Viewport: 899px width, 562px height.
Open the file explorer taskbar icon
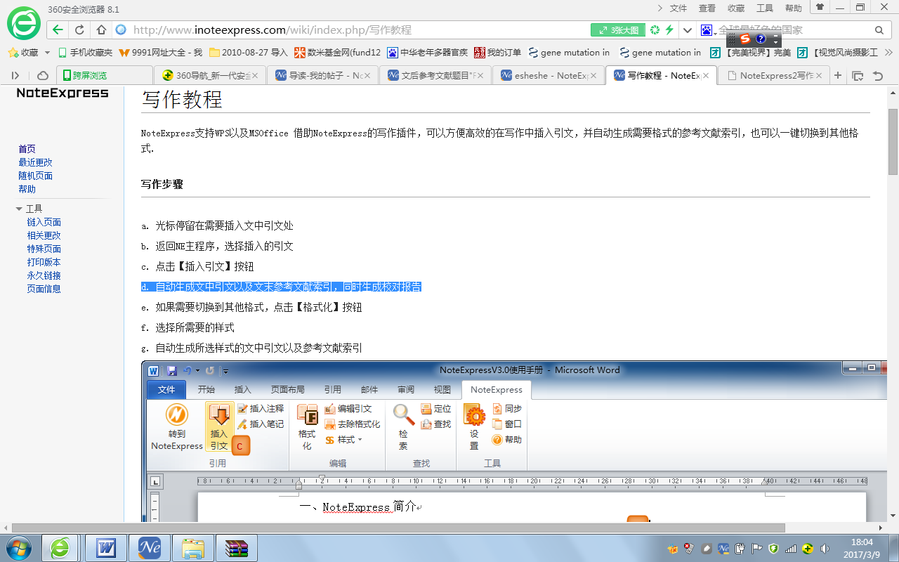(193, 548)
